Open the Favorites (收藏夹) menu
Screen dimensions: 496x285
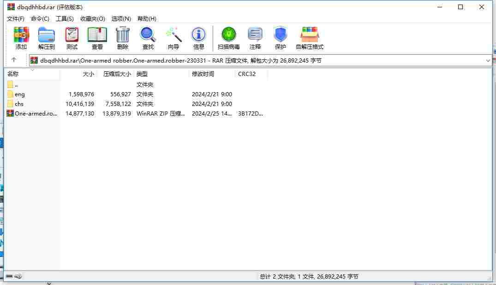92,18
